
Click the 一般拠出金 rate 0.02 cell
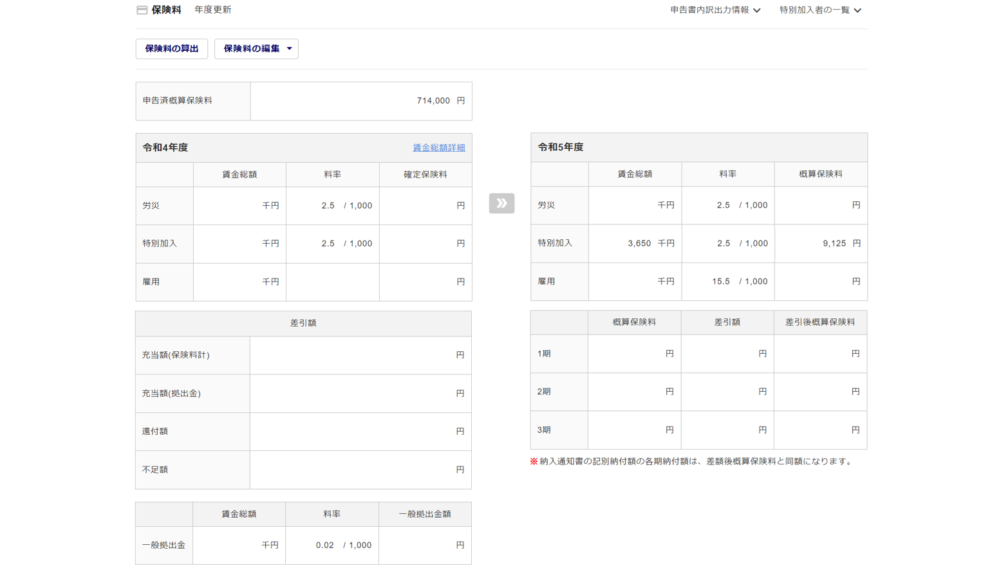[x=332, y=545]
